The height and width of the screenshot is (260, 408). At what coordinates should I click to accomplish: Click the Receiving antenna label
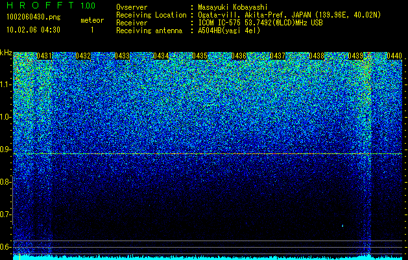[x=149, y=31]
